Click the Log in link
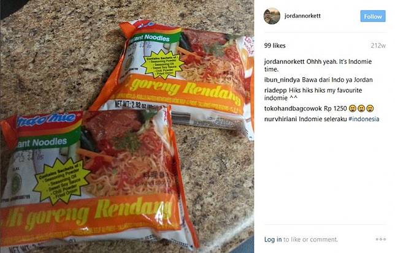The image size is (395, 253). tap(273, 240)
